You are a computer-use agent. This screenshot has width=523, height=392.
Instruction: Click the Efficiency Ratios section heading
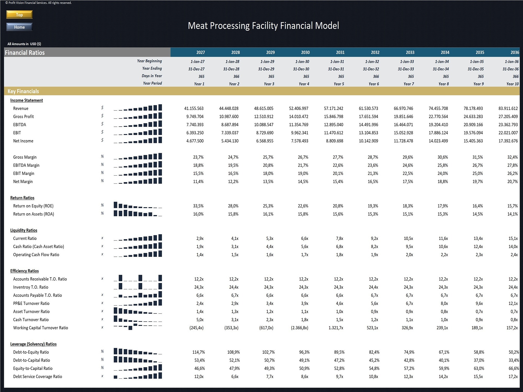pos(24,271)
